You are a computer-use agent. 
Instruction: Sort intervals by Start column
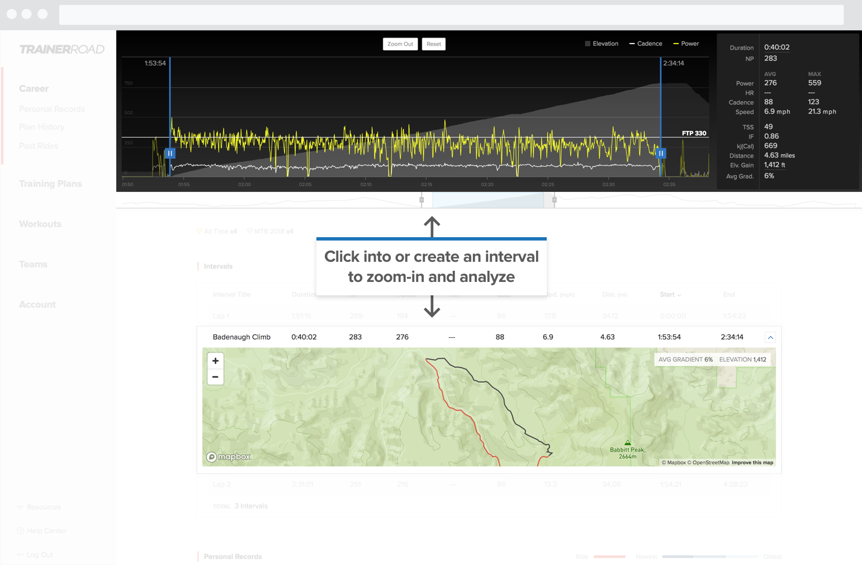tap(670, 295)
